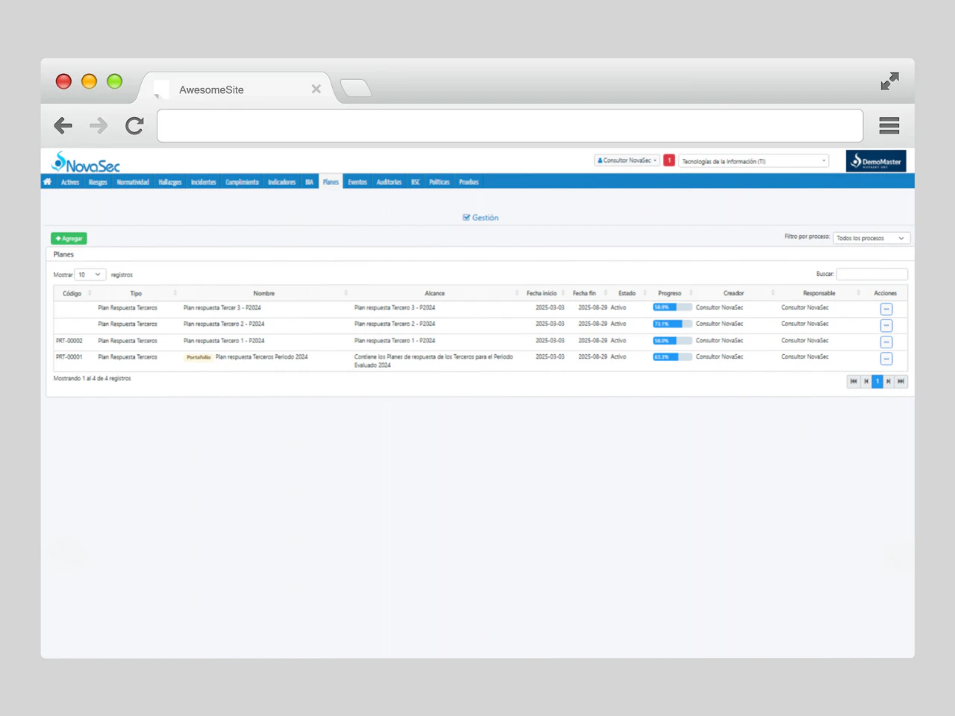
Task: Sort table by Código column
Action: coord(72,293)
